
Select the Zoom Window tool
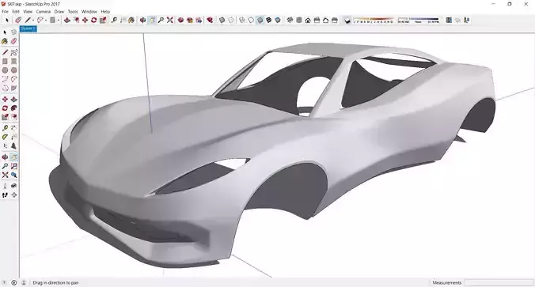13,166
